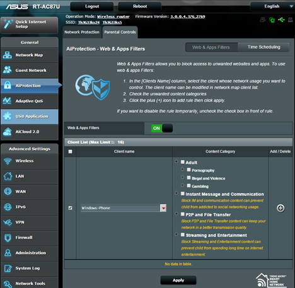Click the plus icon to add rule
295x288 pixels.
tap(281, 208)
